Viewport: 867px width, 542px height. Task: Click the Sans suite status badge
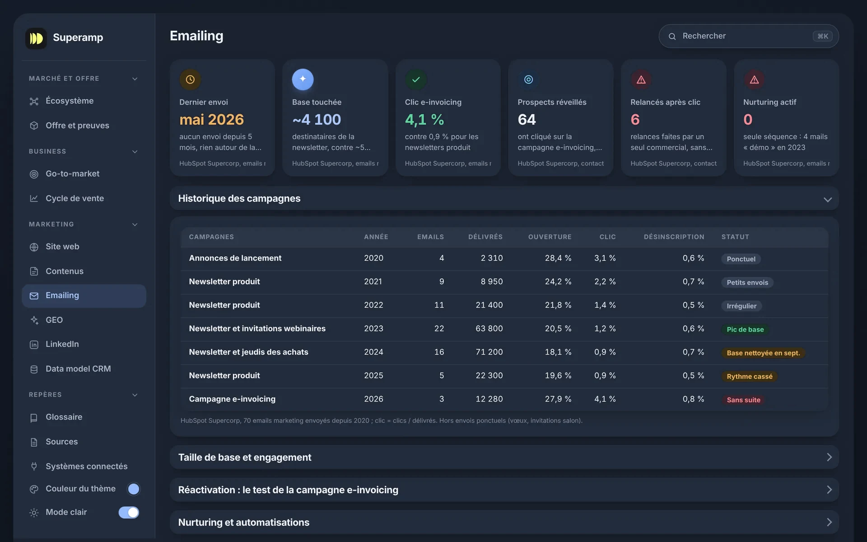[x=743, y=400]
